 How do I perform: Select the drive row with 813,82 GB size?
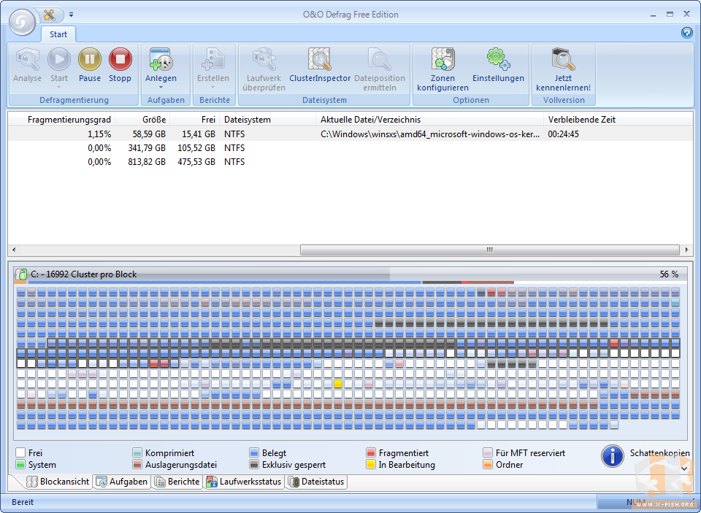click(x=350, y=162)
